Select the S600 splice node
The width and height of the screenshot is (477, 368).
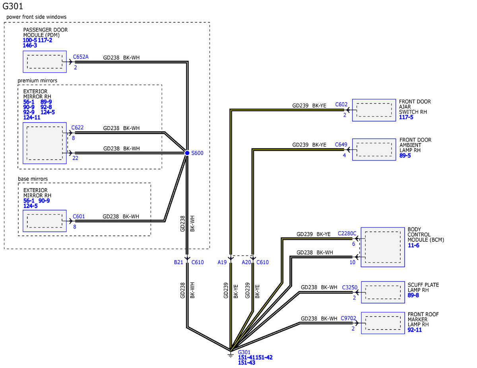pyautogui.click(x=187, y=153)
